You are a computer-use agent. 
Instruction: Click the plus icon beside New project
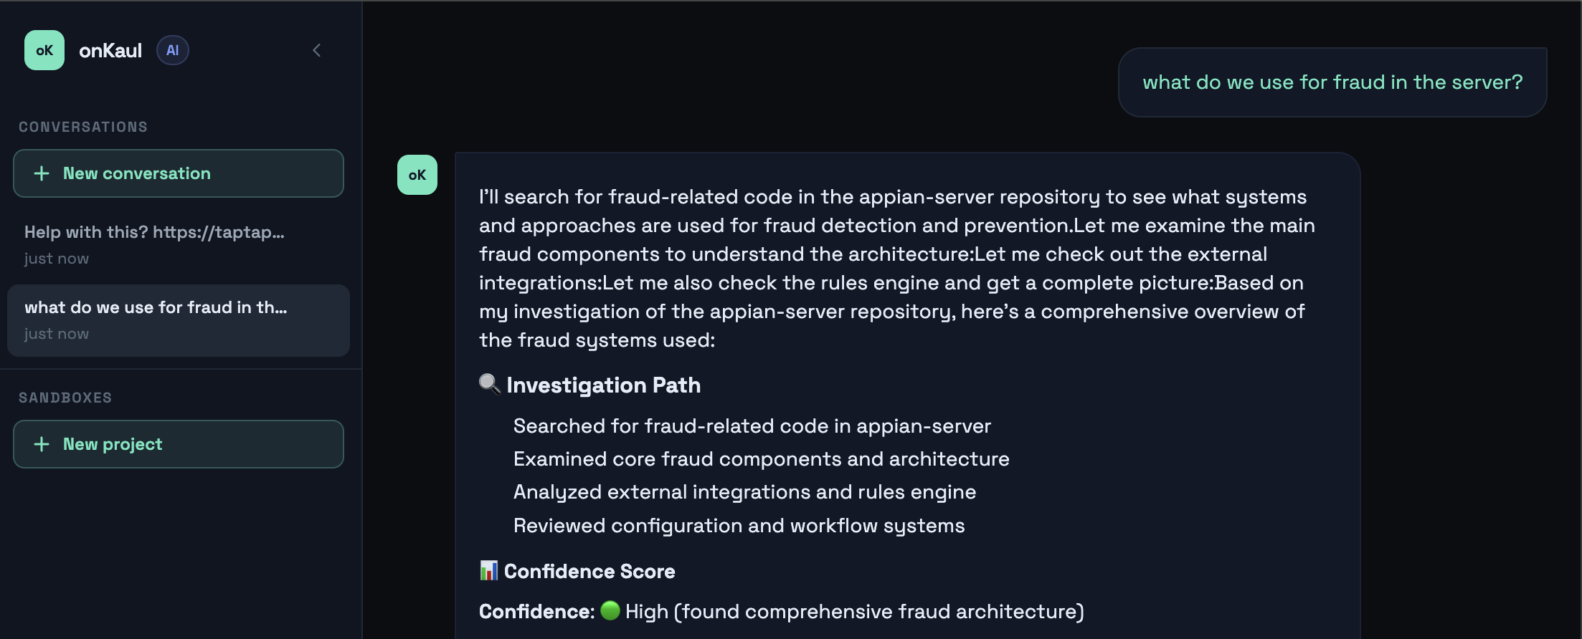click(x=42, y=444)
